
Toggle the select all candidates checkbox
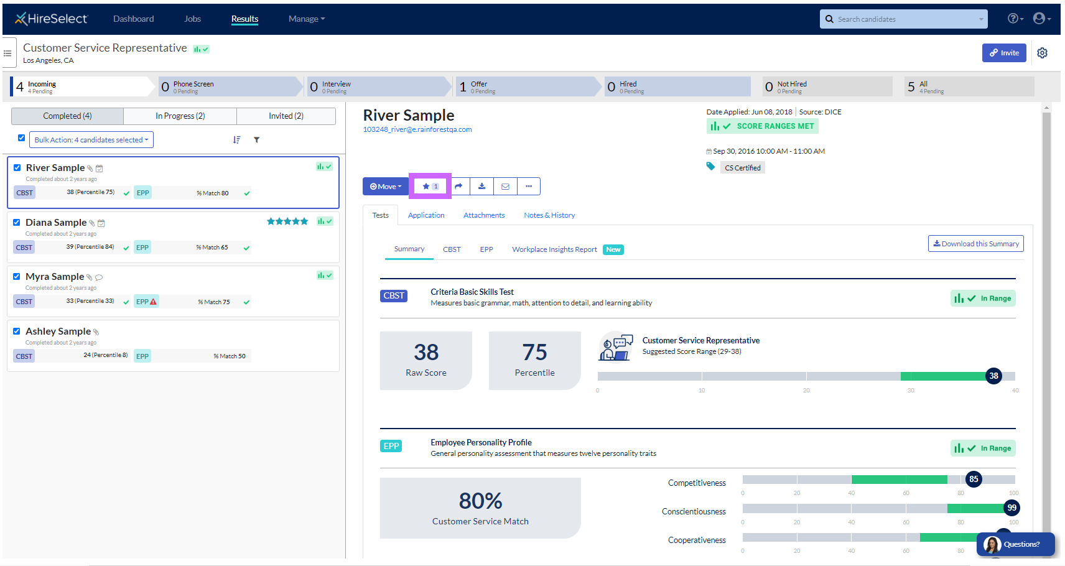[22, 138]
